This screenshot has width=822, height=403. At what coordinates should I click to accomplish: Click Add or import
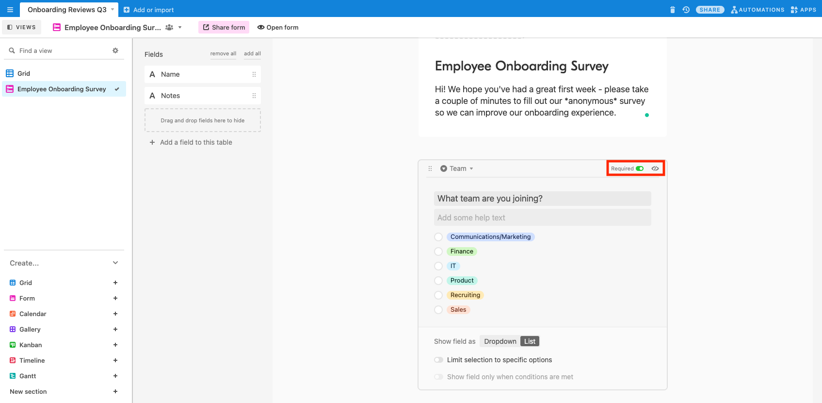tap(148, 10)
